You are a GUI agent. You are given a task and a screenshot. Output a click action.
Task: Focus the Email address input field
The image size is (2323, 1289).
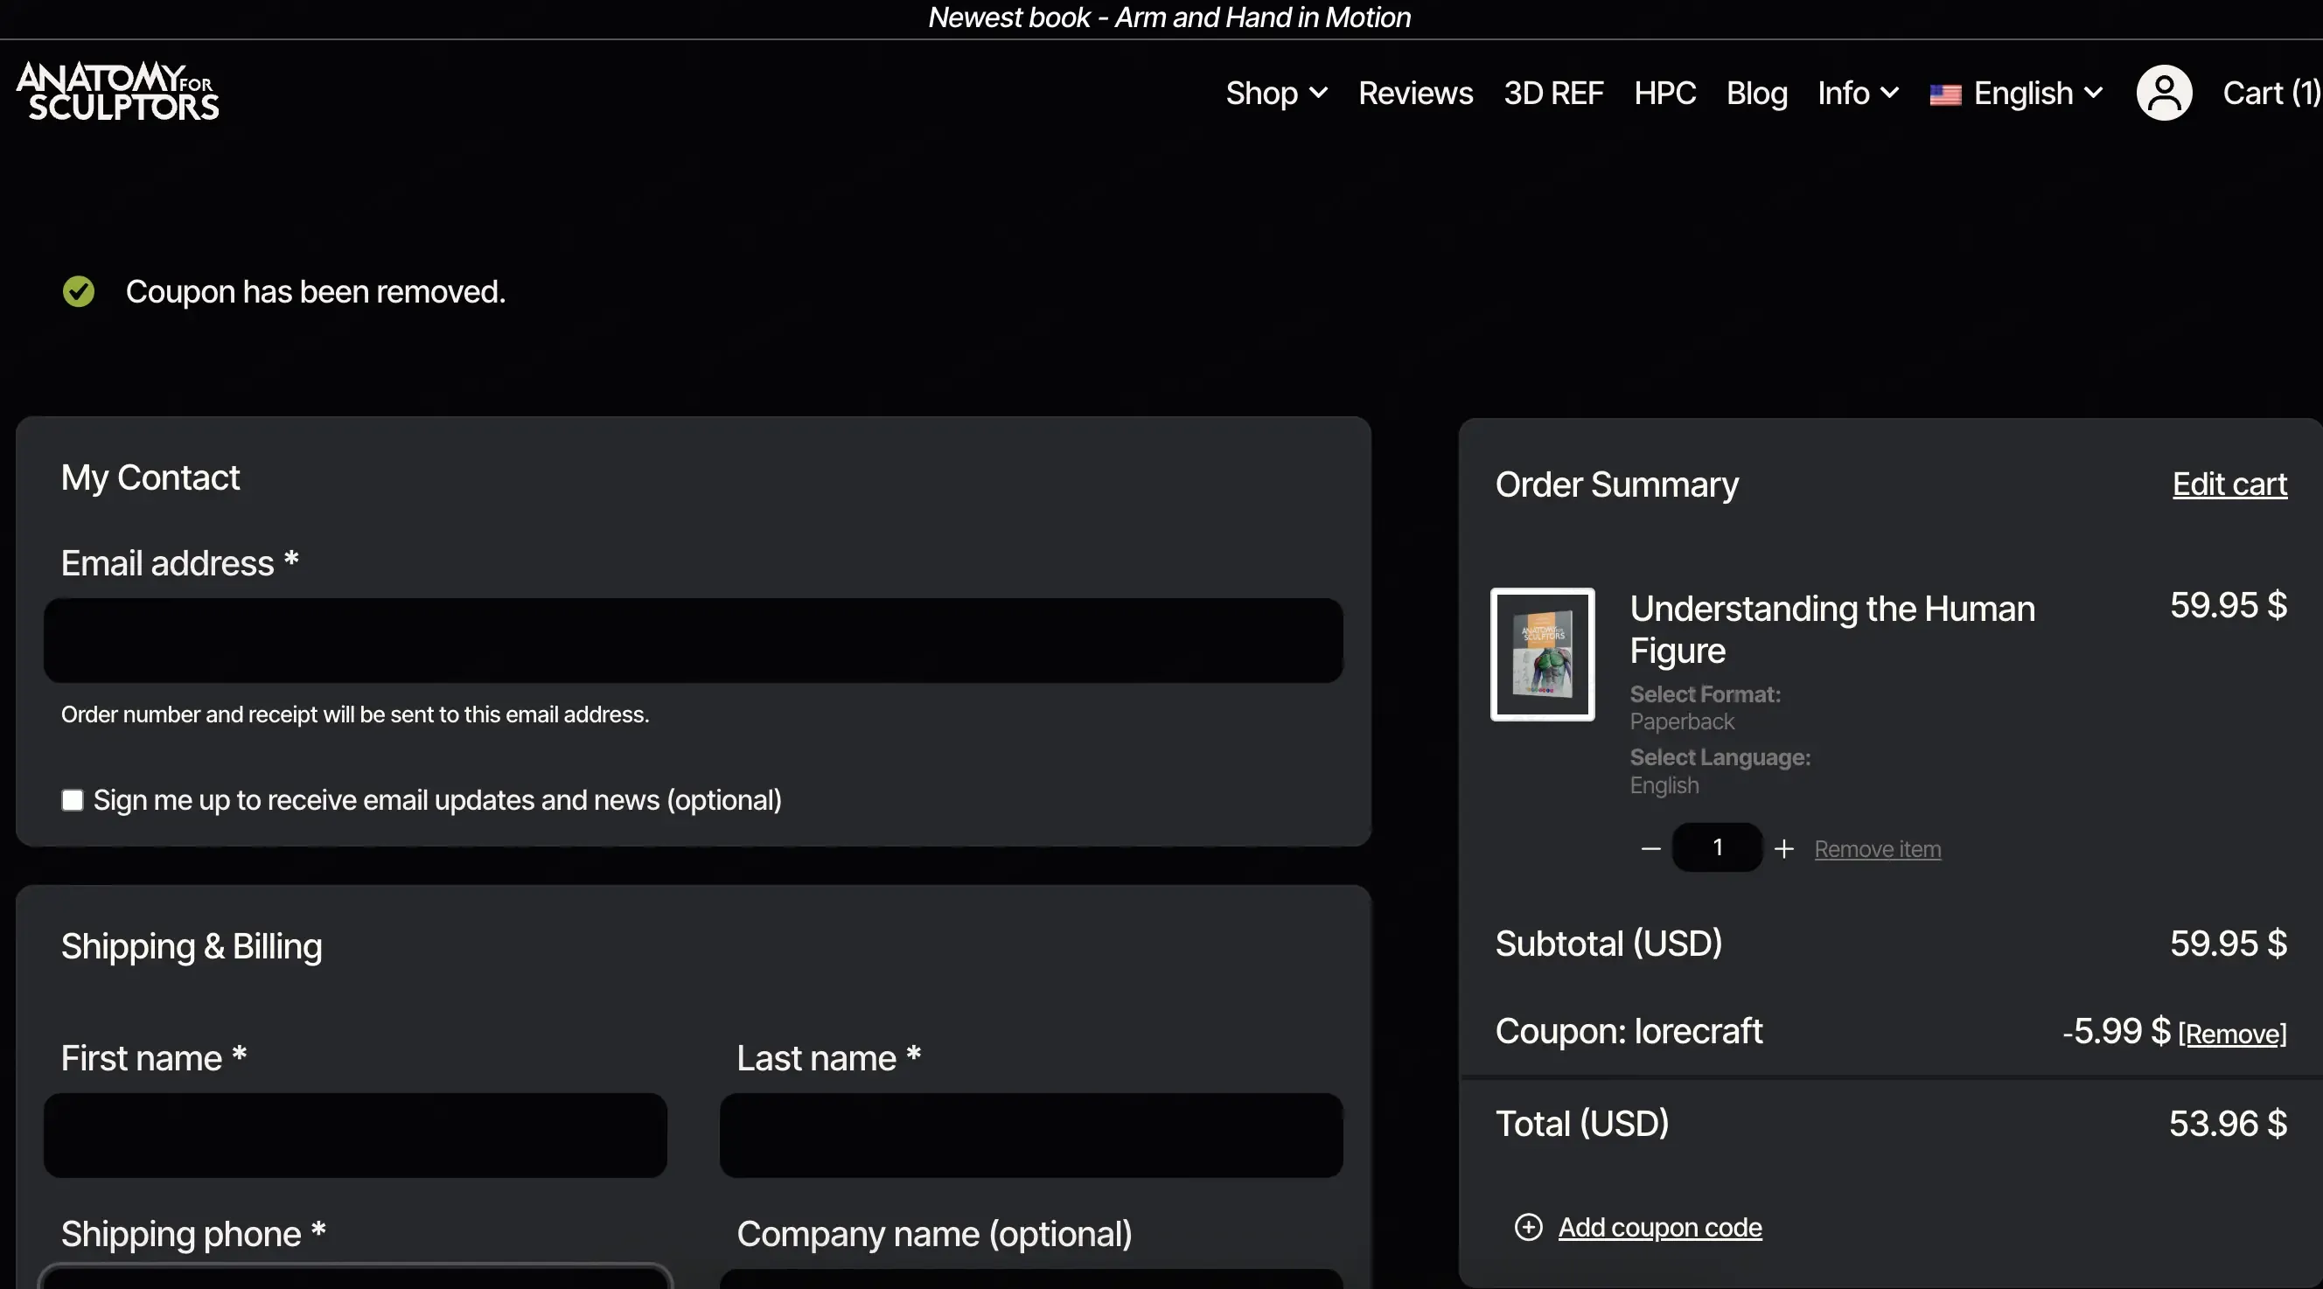point(693,640)
